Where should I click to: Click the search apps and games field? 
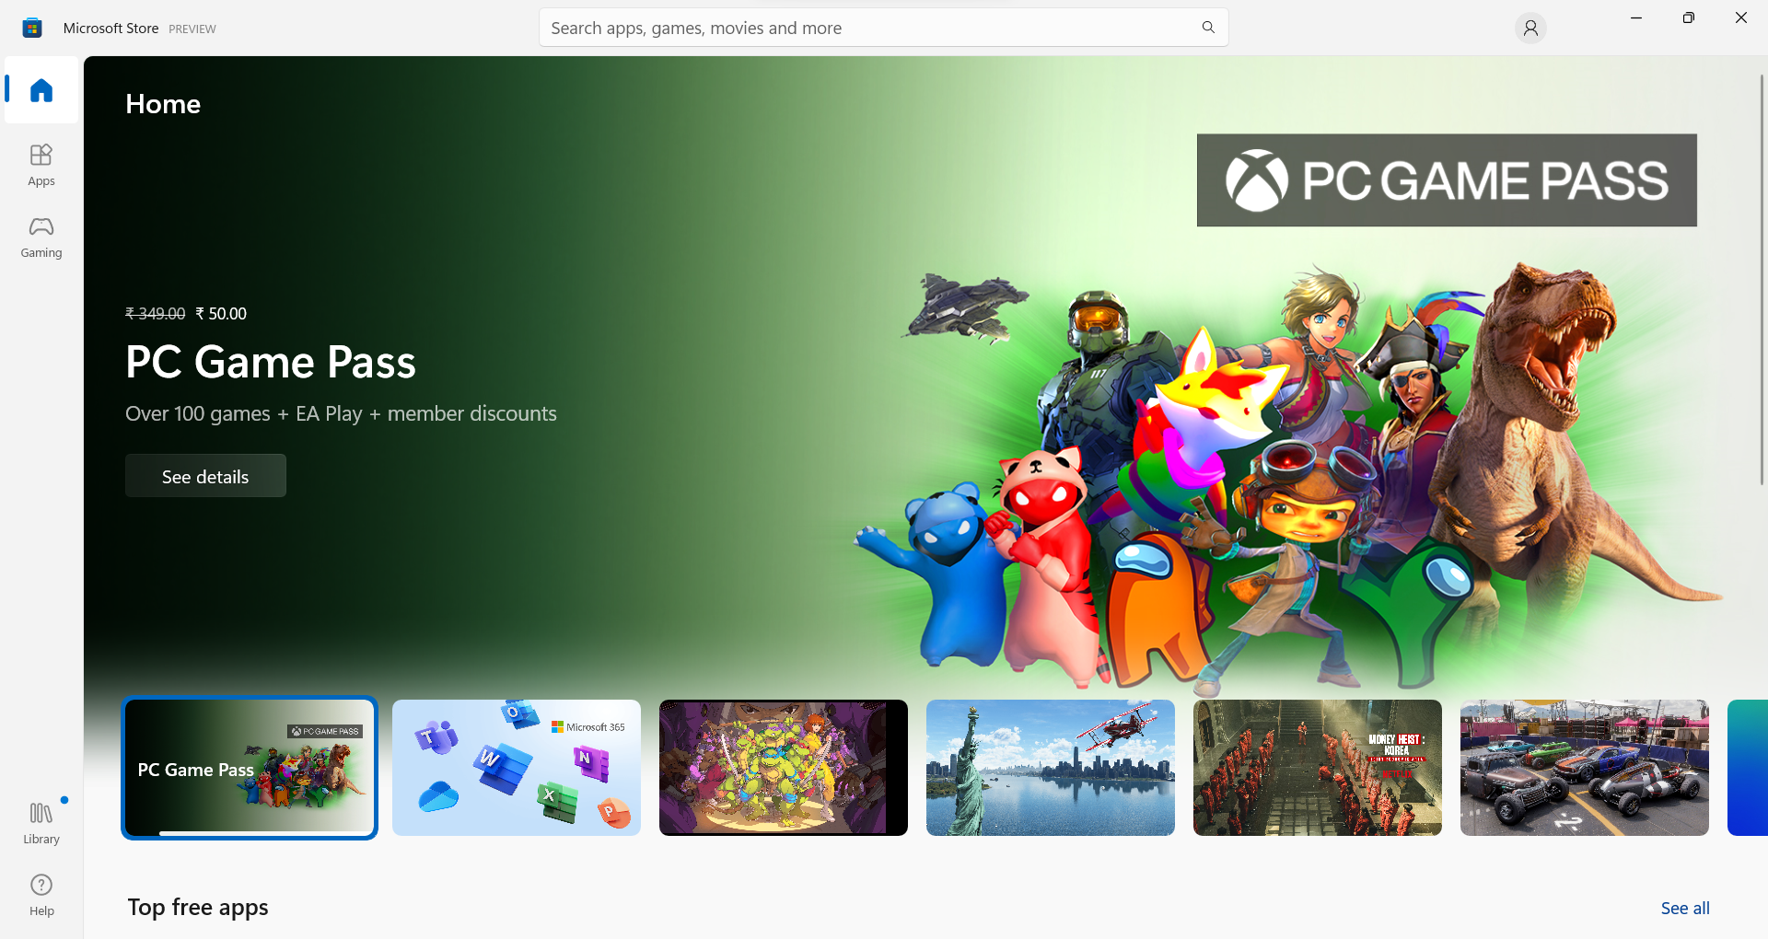pyautogui.click(x=883, y=28)
